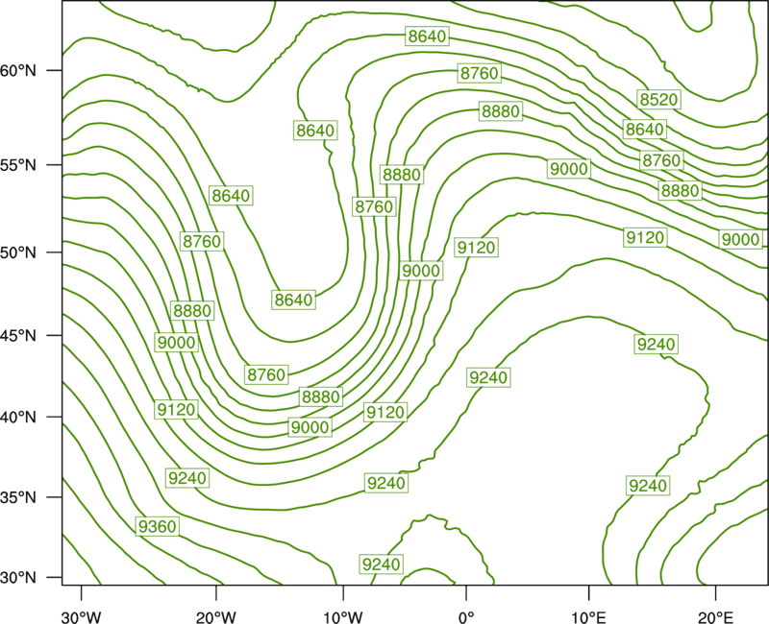Click the 30°W longitude axis label
This screenshot has height=624, width=769.
[x=81, y=617]
